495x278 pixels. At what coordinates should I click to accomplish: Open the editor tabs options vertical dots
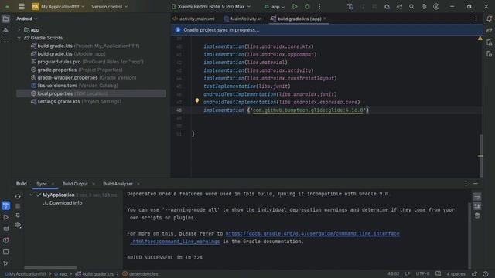[476, 19]
